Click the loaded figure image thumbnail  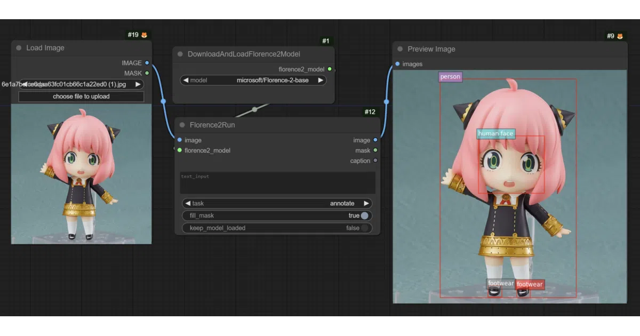coord(81,174)
